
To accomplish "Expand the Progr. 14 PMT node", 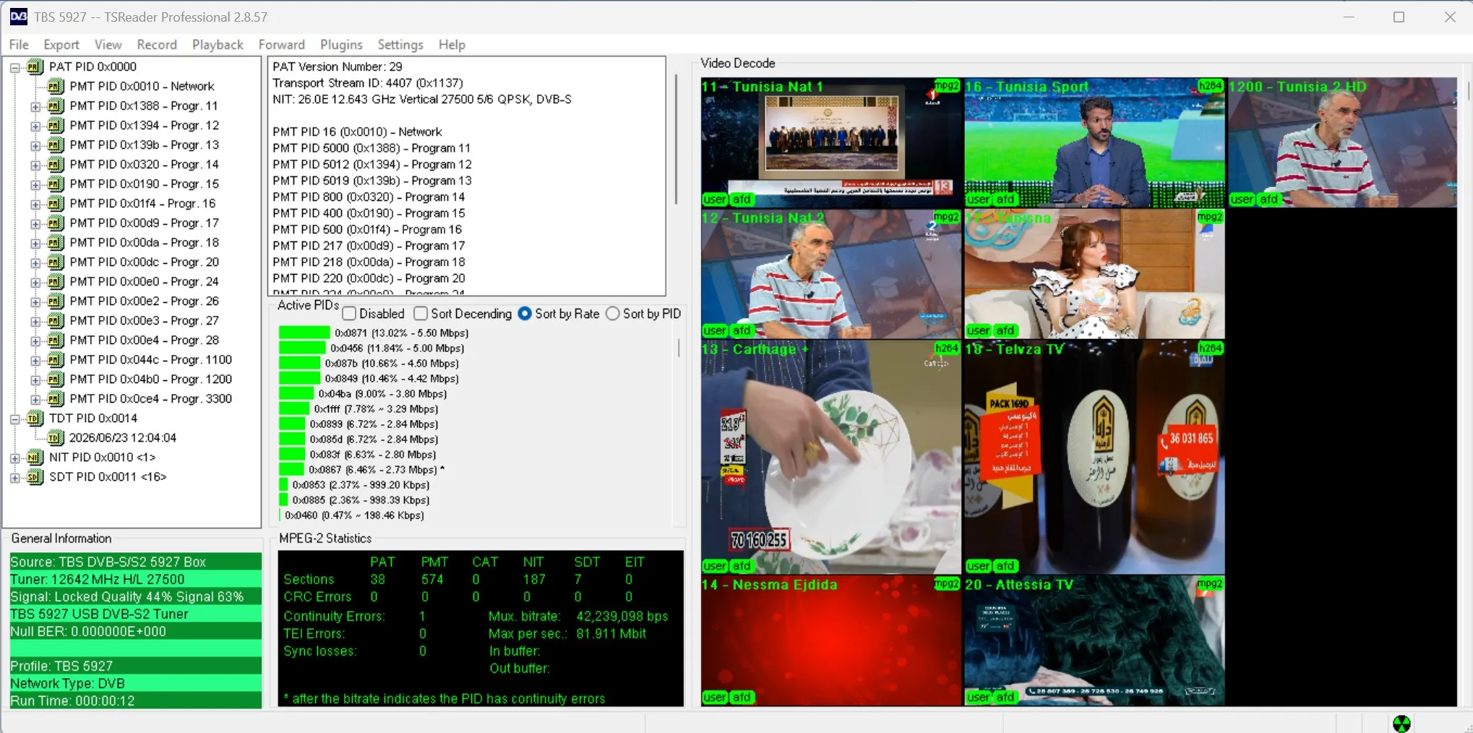I will (x=35, y=165).
